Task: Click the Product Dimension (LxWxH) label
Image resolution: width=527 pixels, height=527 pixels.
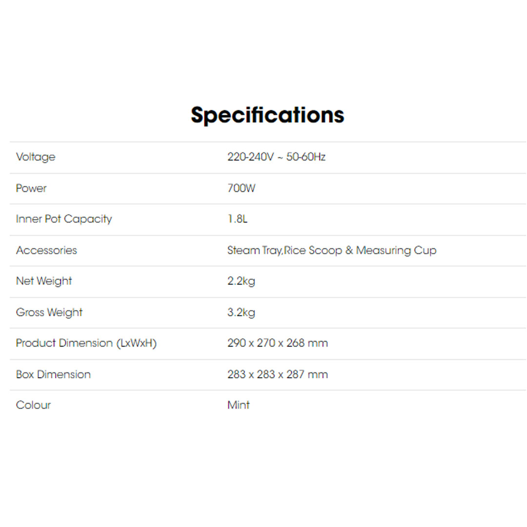Action: [x=86, y=343]
